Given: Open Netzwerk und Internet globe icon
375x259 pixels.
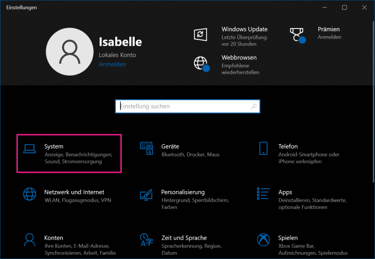Looking at the screenshot, I should (x=29, y=195).
